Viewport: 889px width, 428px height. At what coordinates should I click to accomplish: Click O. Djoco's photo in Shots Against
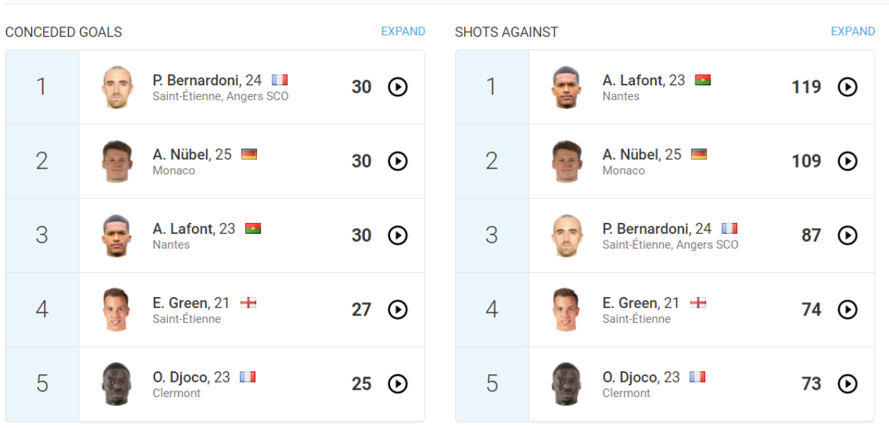point(567,384)
